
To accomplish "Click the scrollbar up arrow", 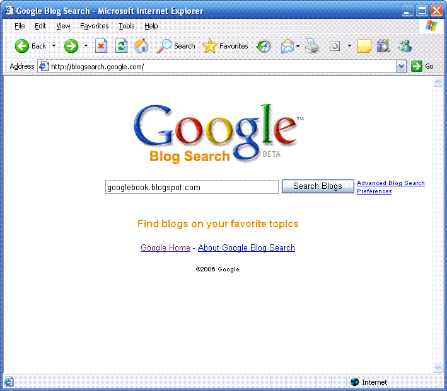I will 438,82.
